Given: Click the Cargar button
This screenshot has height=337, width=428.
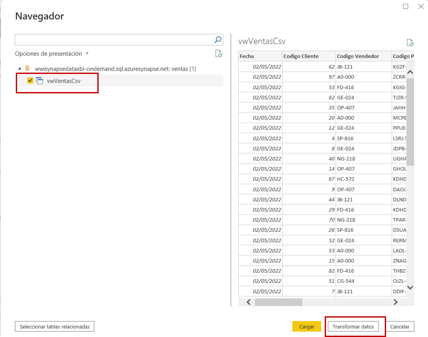Looking at the screenshot, I should pyautogui.click(x=307, y=326).
